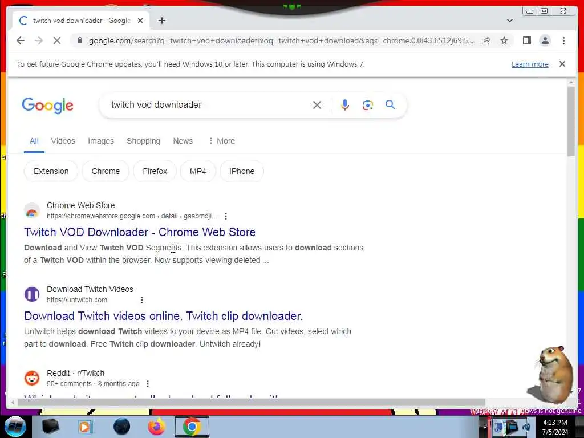Switch to the Images tab
This screenshot has width=584, height=438.
pyautogui.click(x=100, y=141)
